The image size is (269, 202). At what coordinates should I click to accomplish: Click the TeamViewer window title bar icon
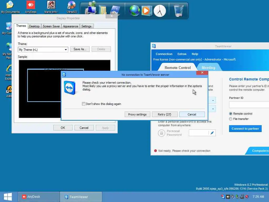tap(154, 46)
